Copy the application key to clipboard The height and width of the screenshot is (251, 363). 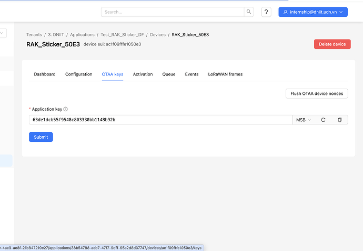(x=339, y=120)
